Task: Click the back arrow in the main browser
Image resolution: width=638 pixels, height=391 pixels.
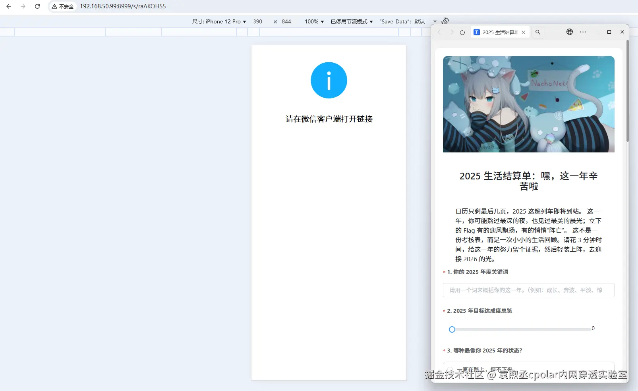Action: pos(9,6)
